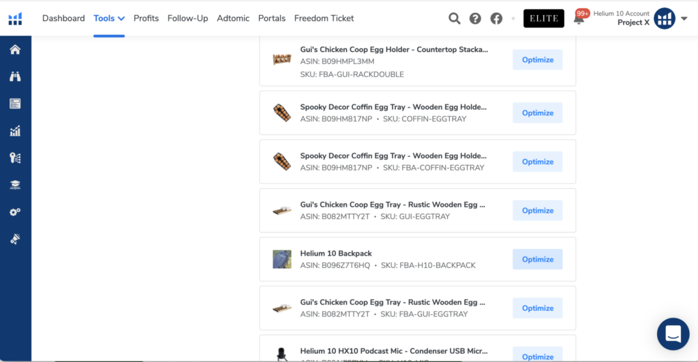698x362 pixels.
Task: Open the Facebook icon in header
Action: 496,18
